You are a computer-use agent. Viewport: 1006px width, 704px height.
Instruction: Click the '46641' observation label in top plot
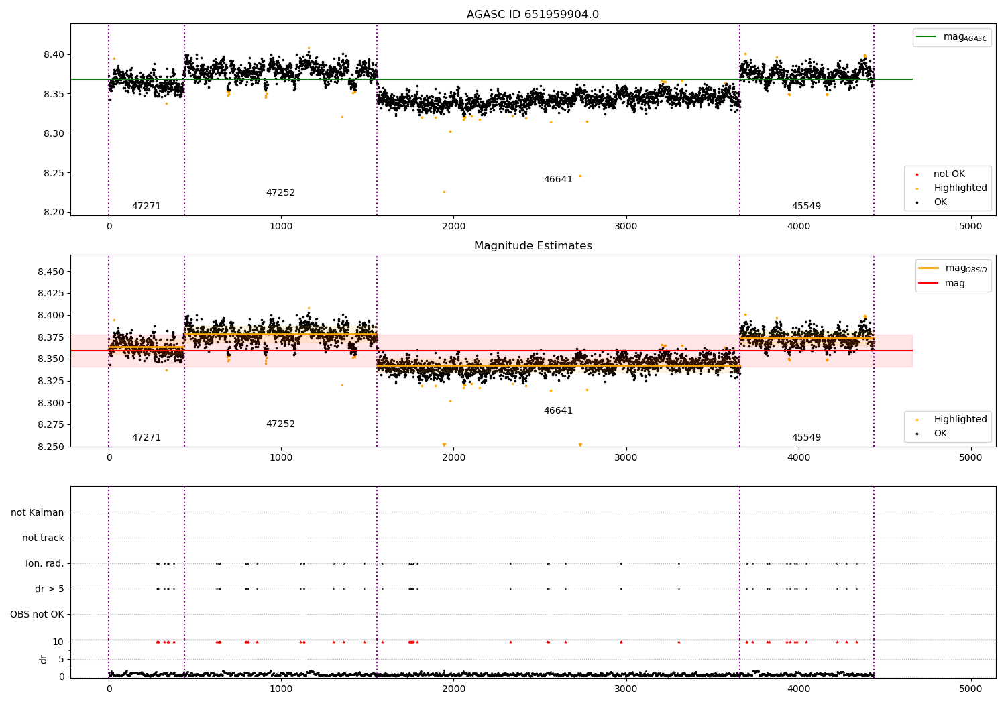click(x=558, y=180)
